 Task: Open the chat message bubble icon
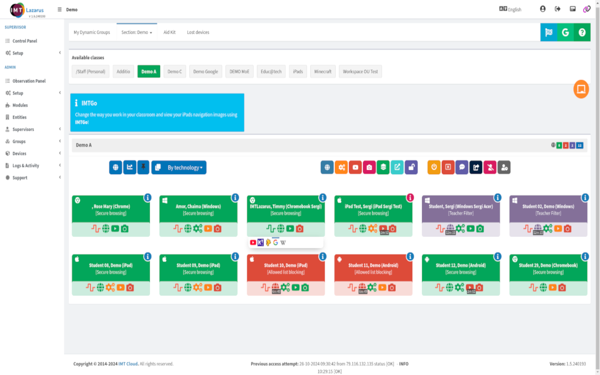(x=462, y=167)
